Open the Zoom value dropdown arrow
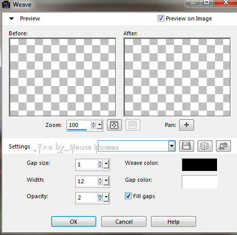237x235 pixels. click(x=99, y=125)
